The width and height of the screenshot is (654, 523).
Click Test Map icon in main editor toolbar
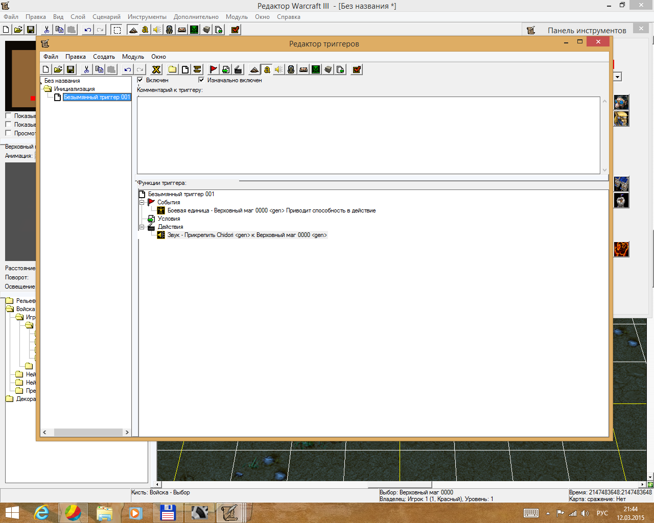[235, 30]
